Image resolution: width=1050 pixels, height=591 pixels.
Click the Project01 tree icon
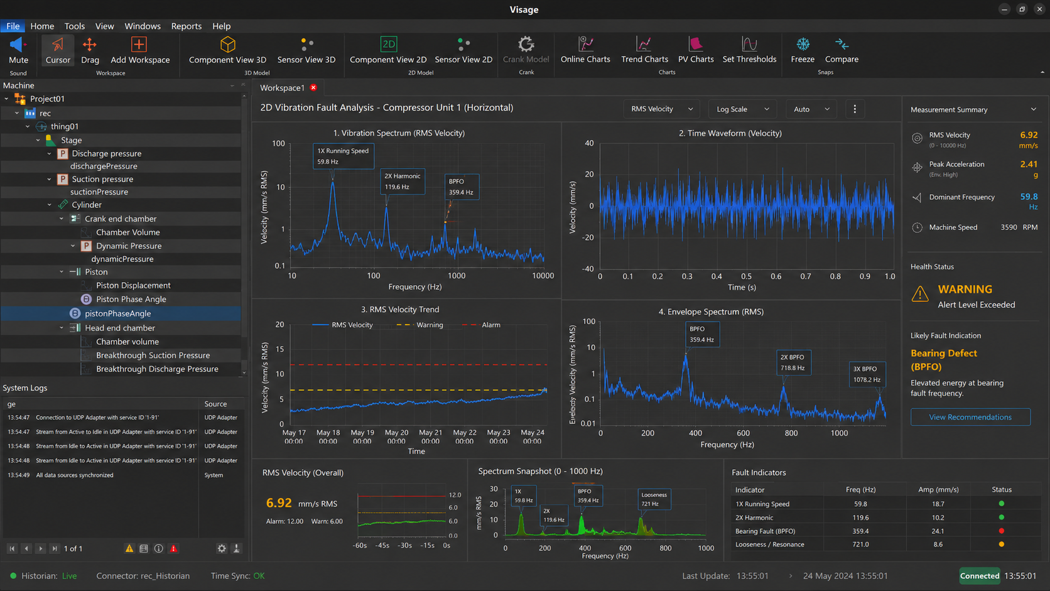pyautogui.click(x=20, y=99)
